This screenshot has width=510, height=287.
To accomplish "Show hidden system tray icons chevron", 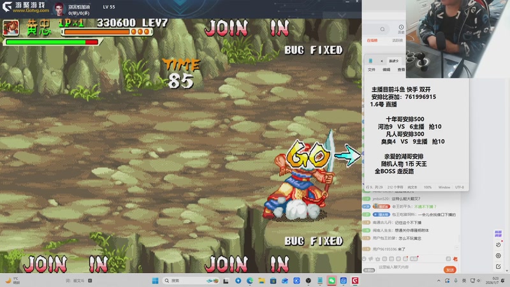I will coord(439,281).
